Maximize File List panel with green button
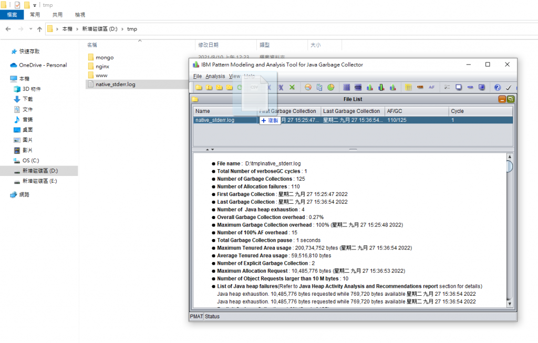Screen dimensions: 538x343 511,99
